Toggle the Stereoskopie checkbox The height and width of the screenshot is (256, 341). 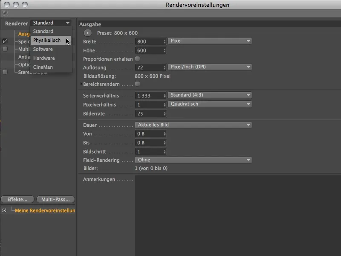tap(5, 72)
